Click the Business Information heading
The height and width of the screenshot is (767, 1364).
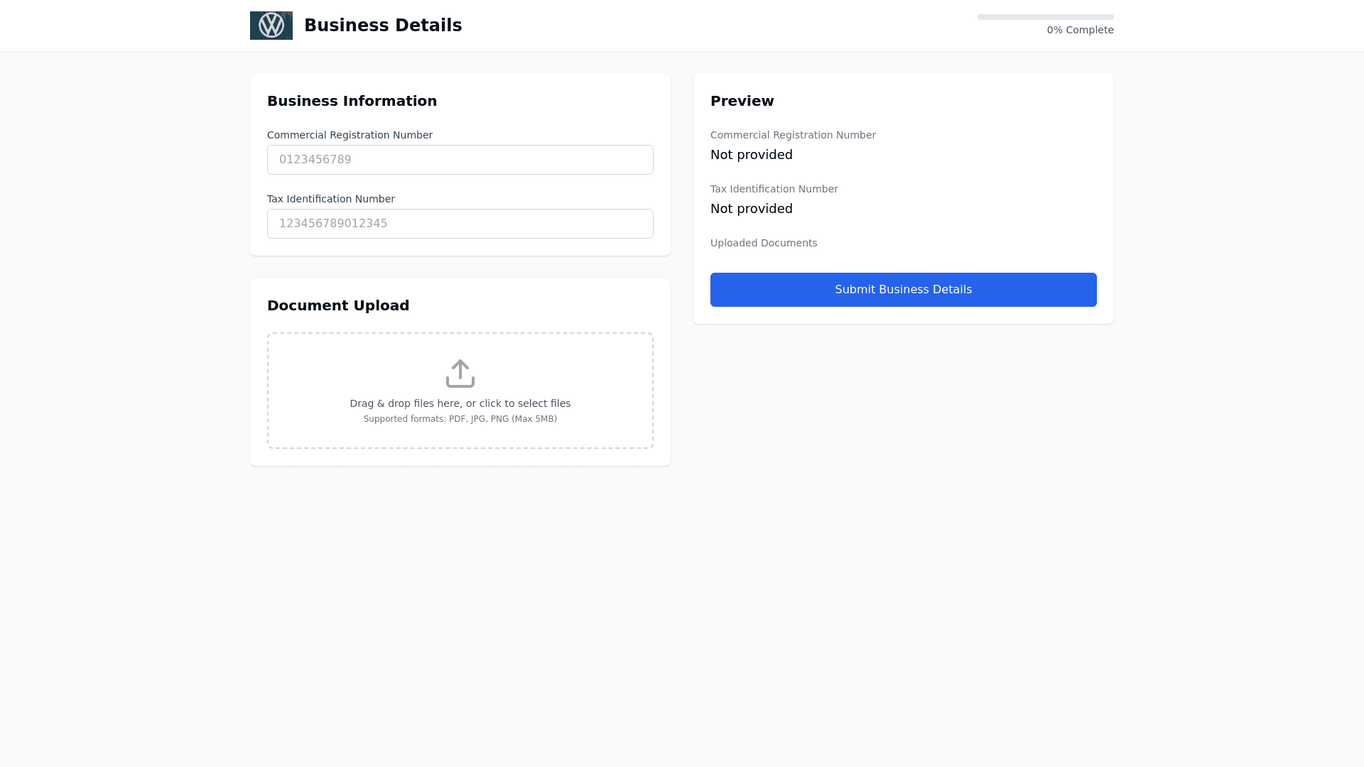[x=352, y=101]
